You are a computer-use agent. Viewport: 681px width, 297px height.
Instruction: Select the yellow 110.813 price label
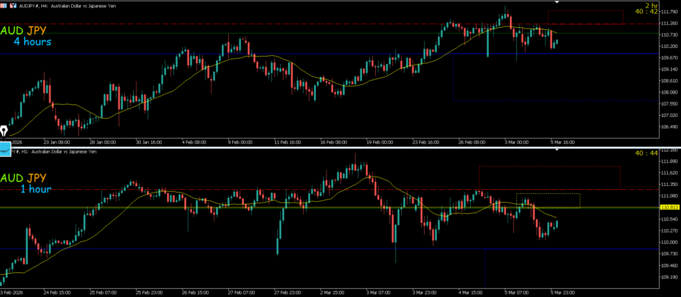coord(668,207)
